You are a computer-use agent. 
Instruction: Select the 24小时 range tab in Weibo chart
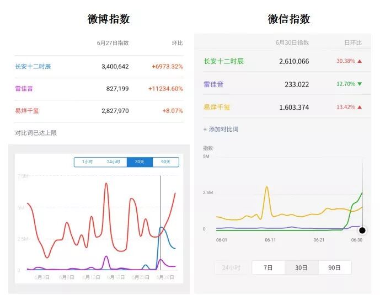pos(114,162)
